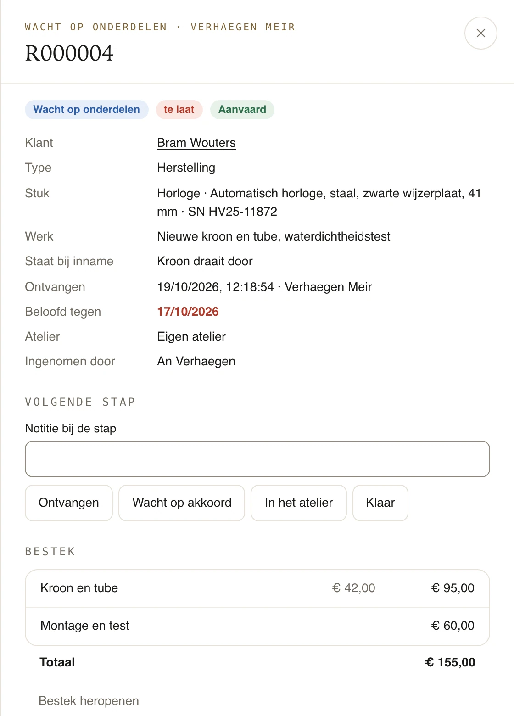
Task: Click the Kroon draait door value
Action: coord(205,261)
